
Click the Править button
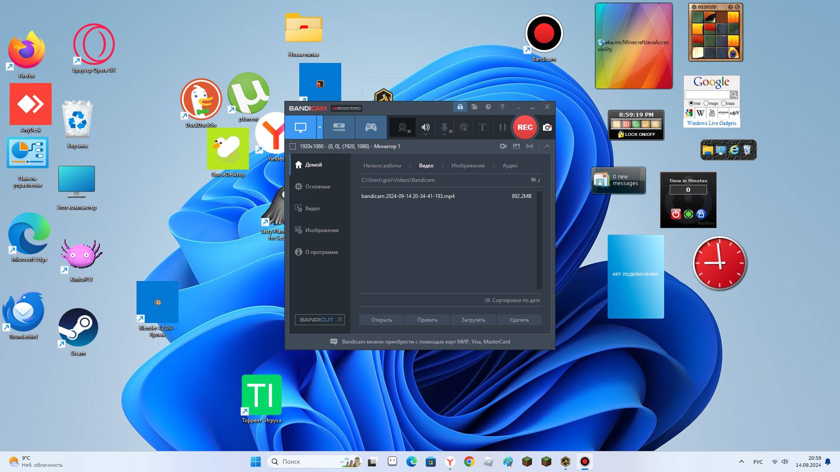coord(427,320)
